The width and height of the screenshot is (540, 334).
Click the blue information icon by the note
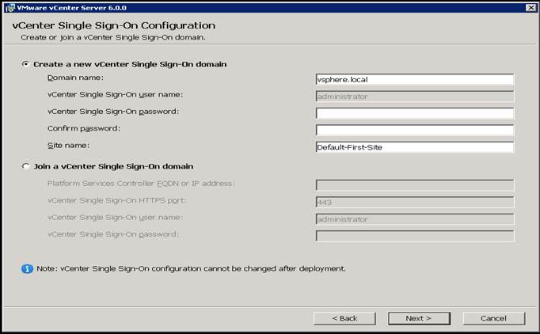(x=27, y=268)
